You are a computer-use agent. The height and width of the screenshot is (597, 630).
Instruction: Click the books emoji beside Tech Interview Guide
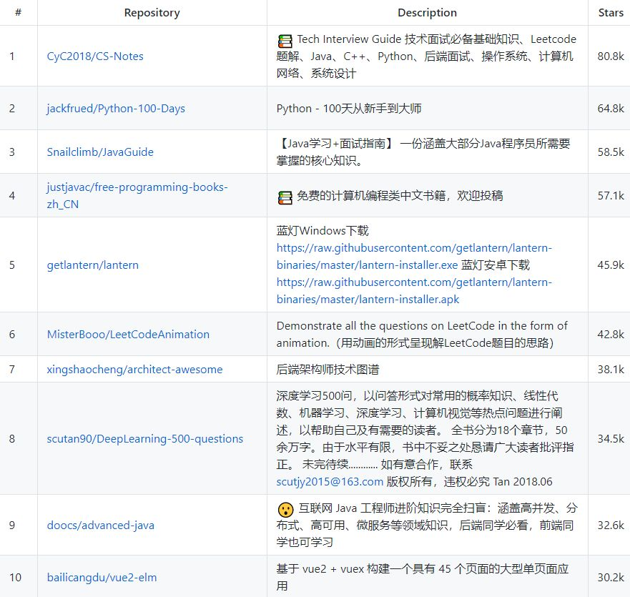click(x=285, y=39)
